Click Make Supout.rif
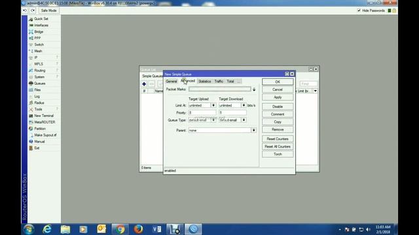 45,135
